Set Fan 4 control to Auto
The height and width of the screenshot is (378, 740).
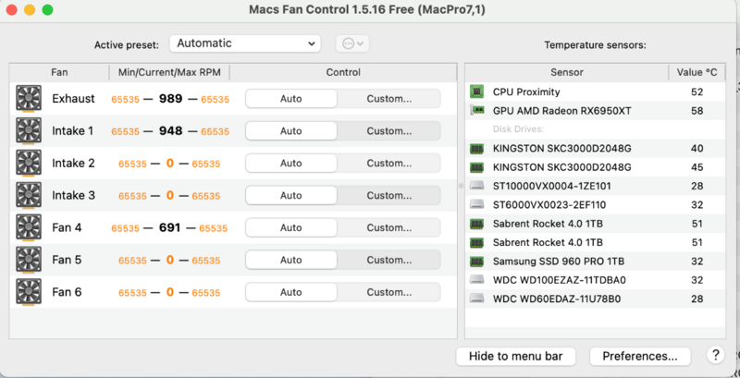(290, 227)
